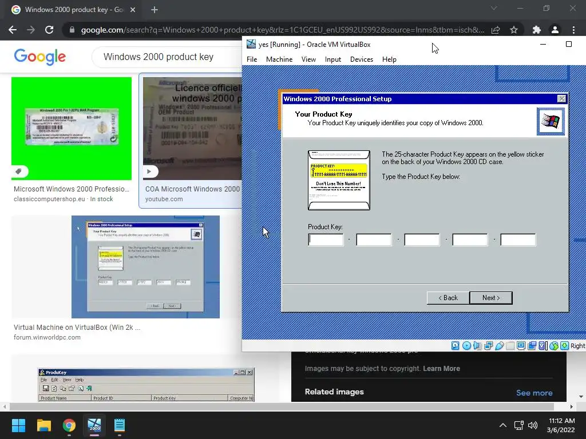
Task: Click the Next button in Windows 2000 Setup
Action: pyautogui.click(x=490, y=297)
